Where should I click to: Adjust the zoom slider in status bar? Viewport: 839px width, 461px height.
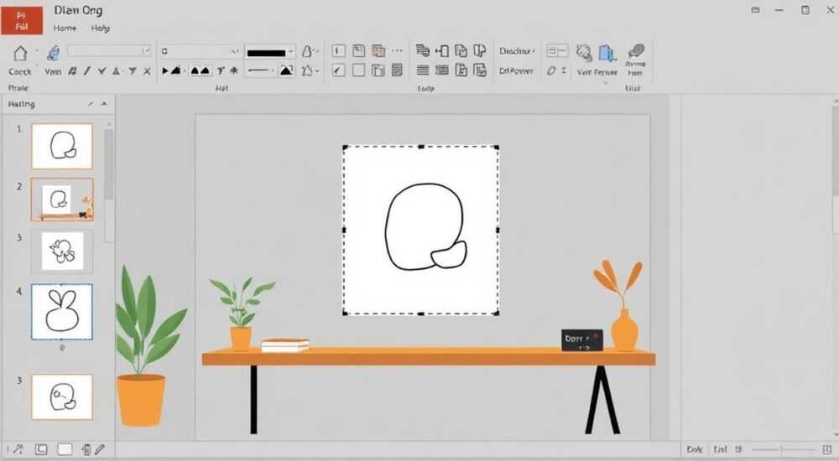(x=782, y=450)
